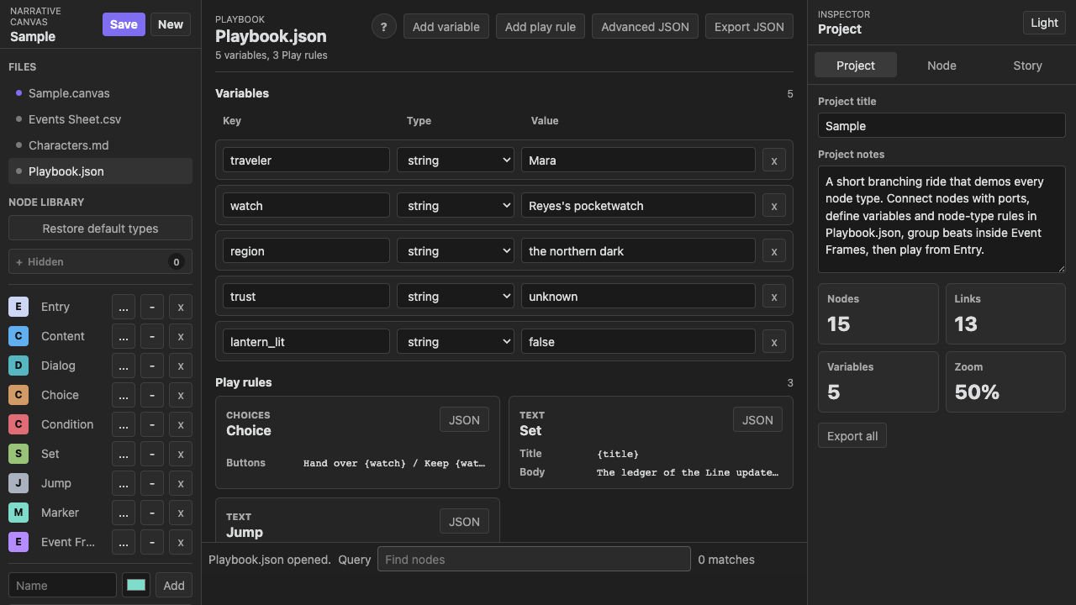Open type dropdown for watch variable
This screenshot has width=1076, height=605.
point(456,206)
